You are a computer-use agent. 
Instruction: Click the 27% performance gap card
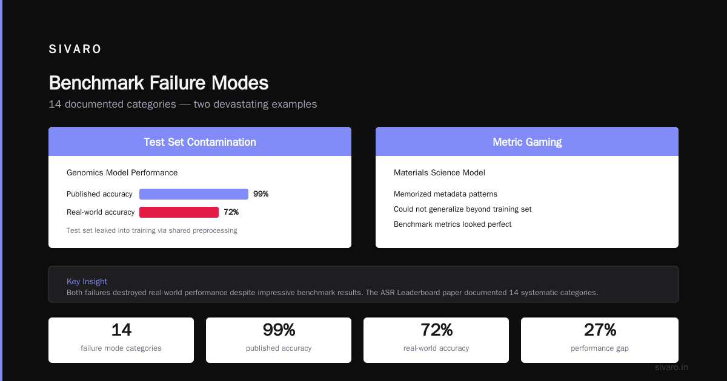(600, 340)
